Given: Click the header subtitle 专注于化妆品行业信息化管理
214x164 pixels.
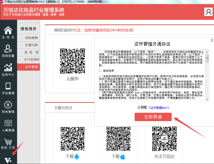Looking at the screenshot, I should point(22,15).
